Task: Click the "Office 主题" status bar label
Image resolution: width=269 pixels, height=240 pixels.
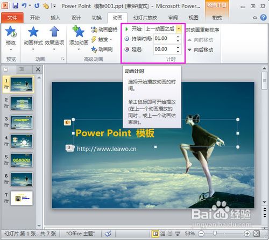Action: (x=80, y=234)
